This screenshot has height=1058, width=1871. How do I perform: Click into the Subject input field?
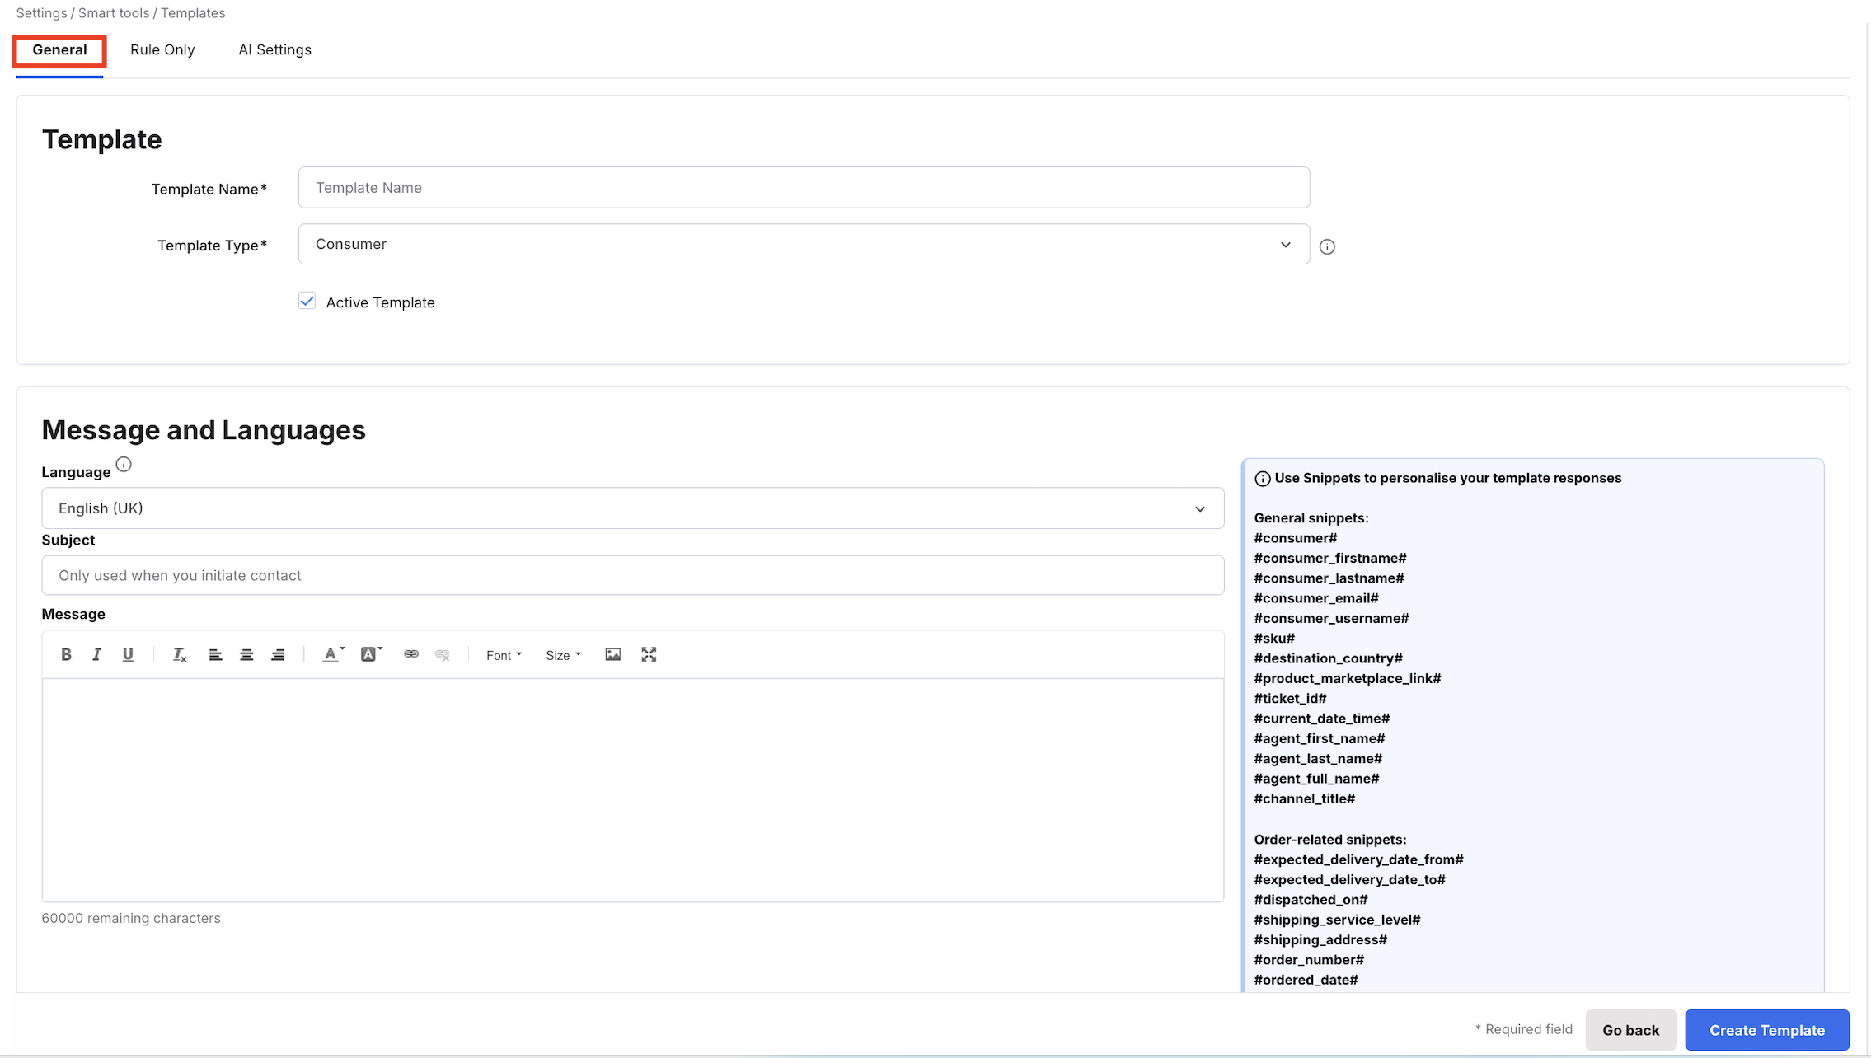(x=632, y=575)
